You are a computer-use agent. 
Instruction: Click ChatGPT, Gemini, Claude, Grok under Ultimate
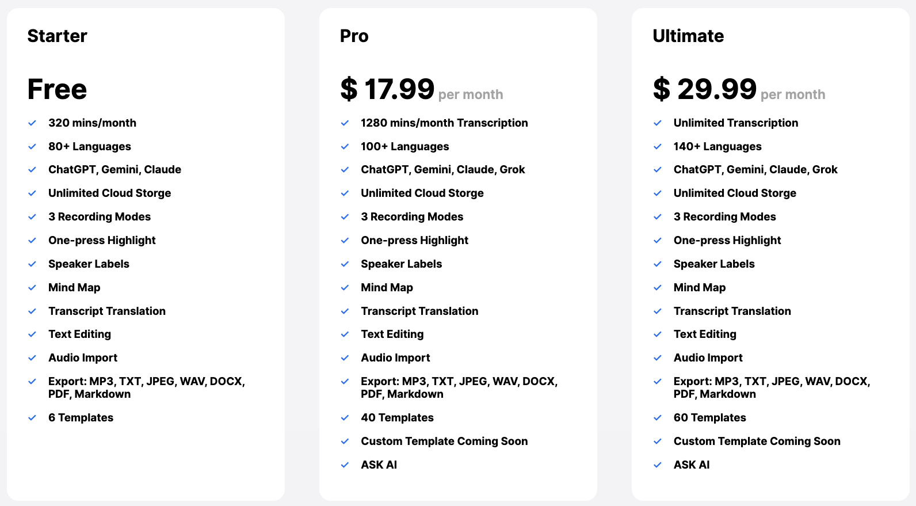pyautogui.click(x=755, y=170)
